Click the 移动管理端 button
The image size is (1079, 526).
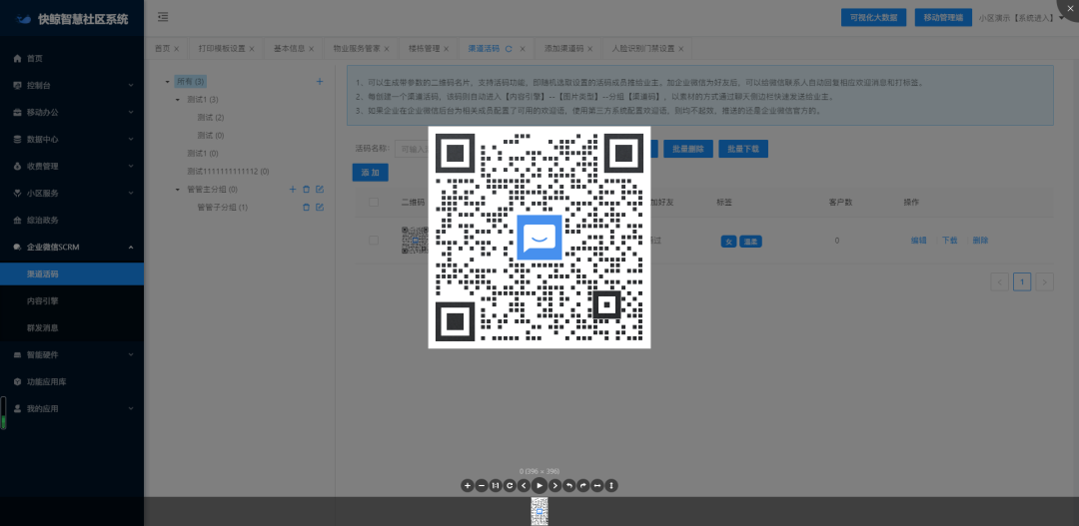click(x=943, y=18)
